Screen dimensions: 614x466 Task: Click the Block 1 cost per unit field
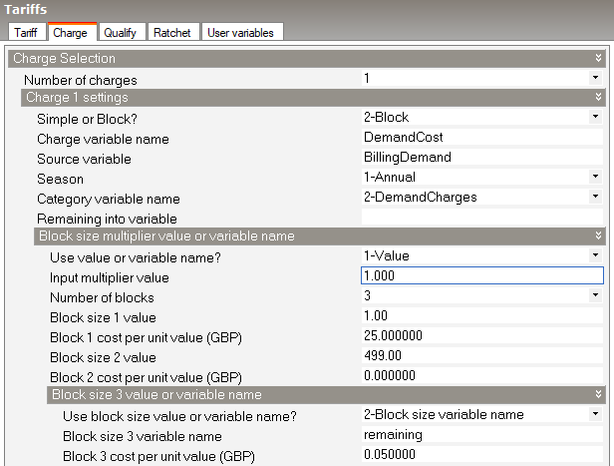coord(481,336)
